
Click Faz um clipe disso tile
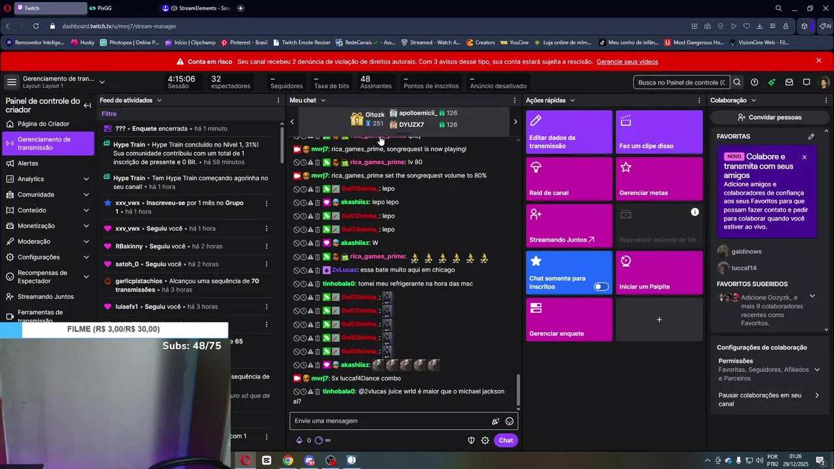tap(659, 132)
